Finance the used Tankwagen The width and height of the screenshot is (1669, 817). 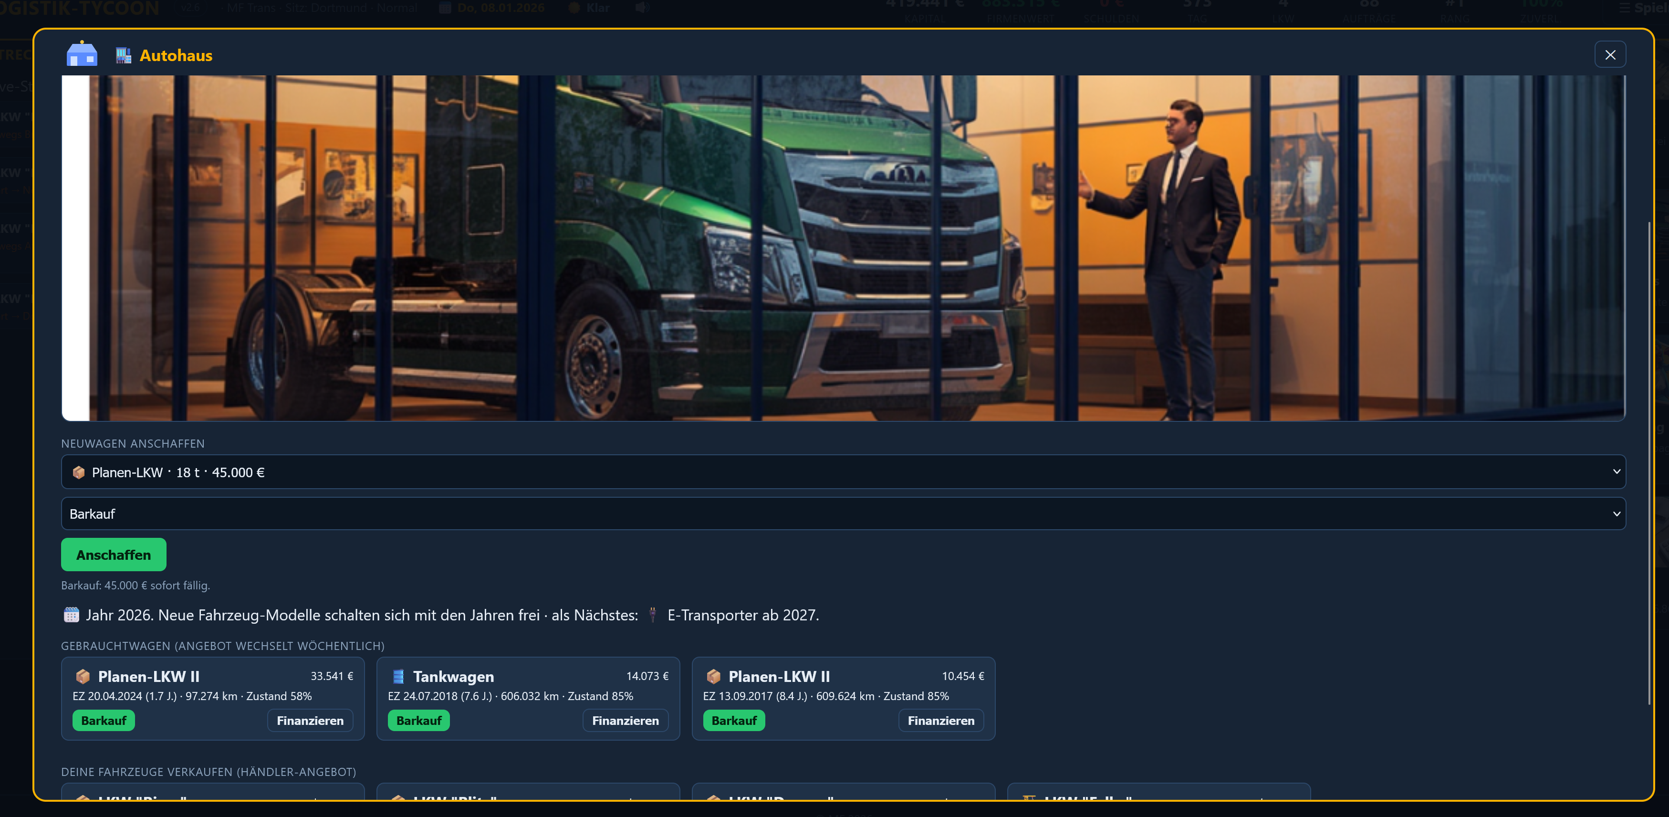(x=625, y=721)
